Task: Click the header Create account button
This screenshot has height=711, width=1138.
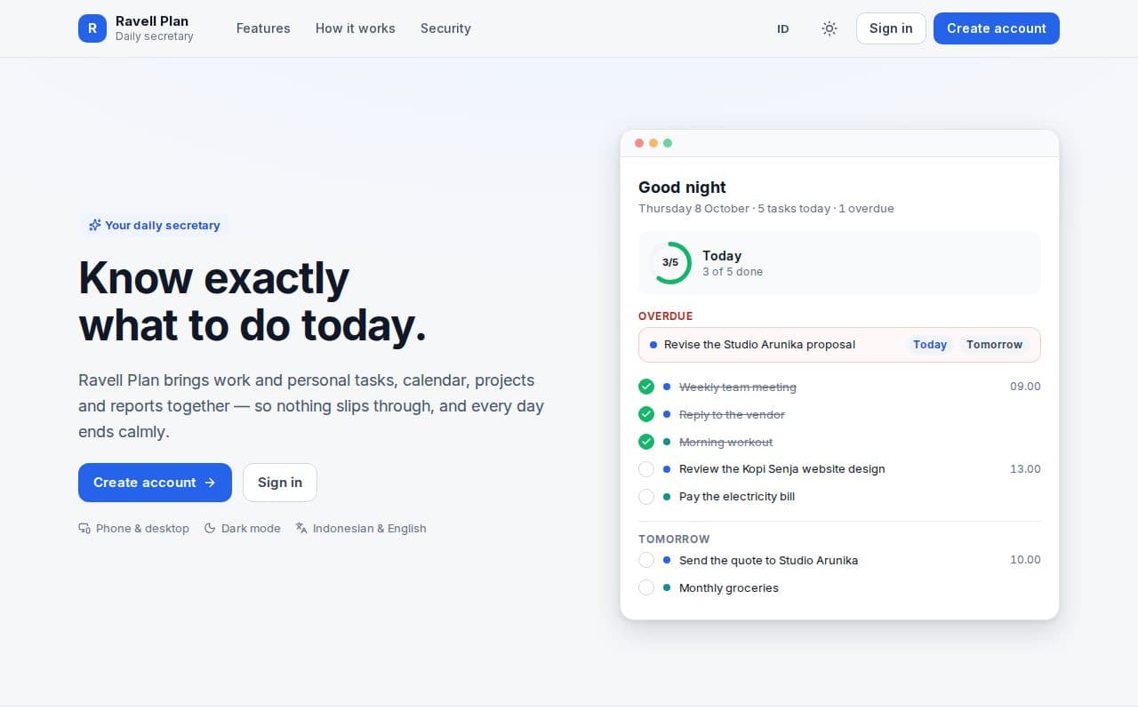Action: coord(997,28)
